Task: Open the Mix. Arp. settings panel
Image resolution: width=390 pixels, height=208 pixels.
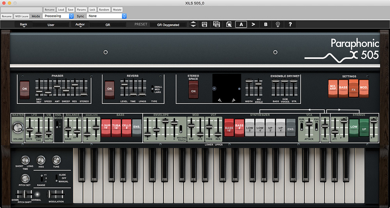Action: 333,89
